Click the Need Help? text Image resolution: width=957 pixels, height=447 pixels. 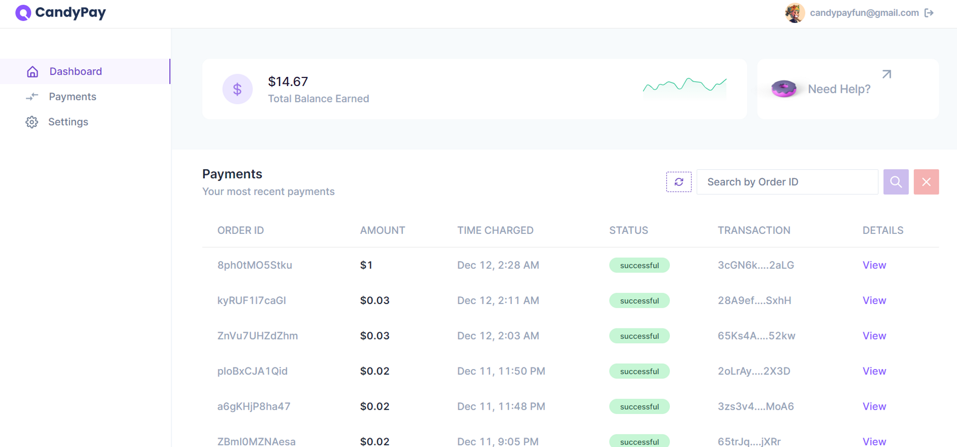(839, 89)
